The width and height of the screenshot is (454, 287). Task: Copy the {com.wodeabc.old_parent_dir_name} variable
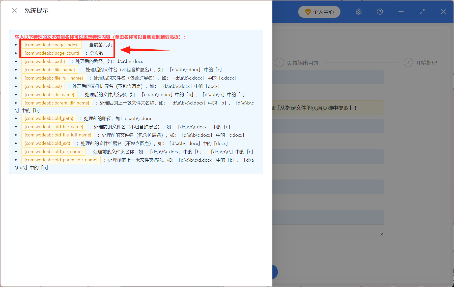tap(61, 160)
